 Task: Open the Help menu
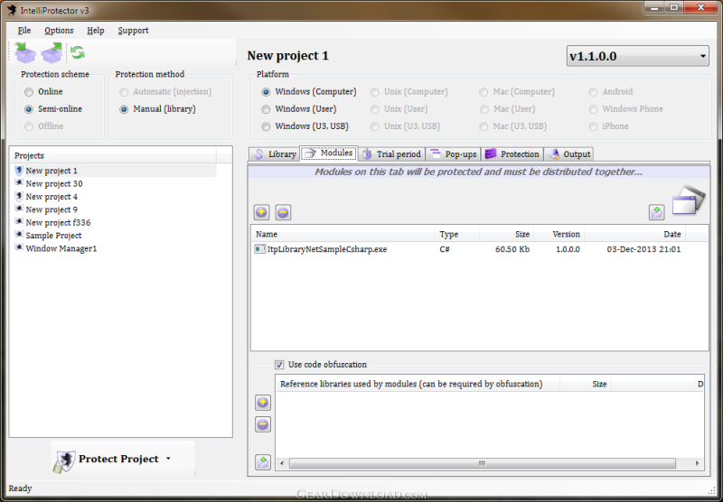96,31
